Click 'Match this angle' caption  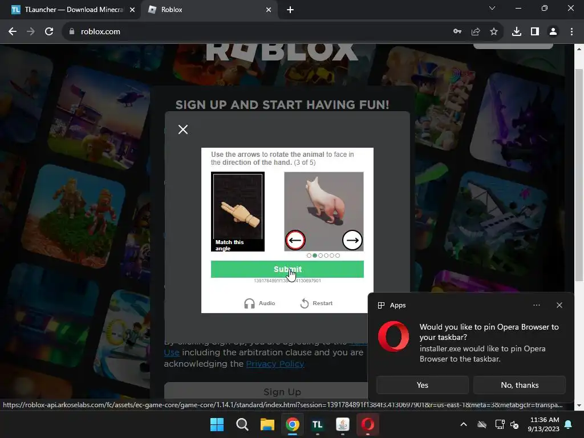point(229,245)
